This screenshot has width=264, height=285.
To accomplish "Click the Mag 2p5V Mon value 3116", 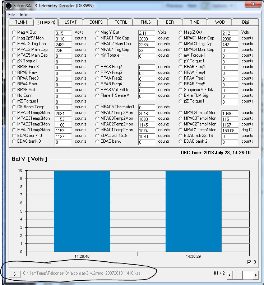I will point(63,39).
